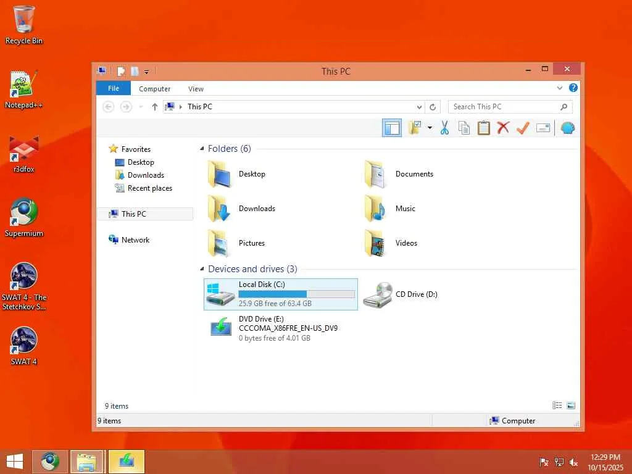Collapse the Devices and drives (3) group

pos(202,269)
